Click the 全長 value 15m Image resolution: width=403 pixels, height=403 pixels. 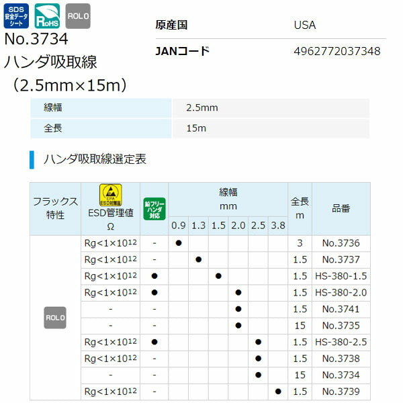coord(196,128)
